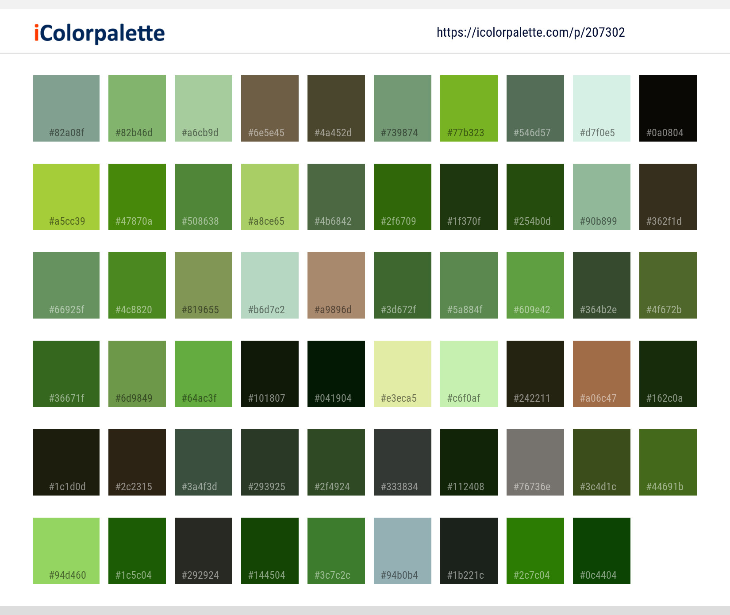Select the #546d57 swatch
The width and height of the screenshot is (730, 615).
535,108
